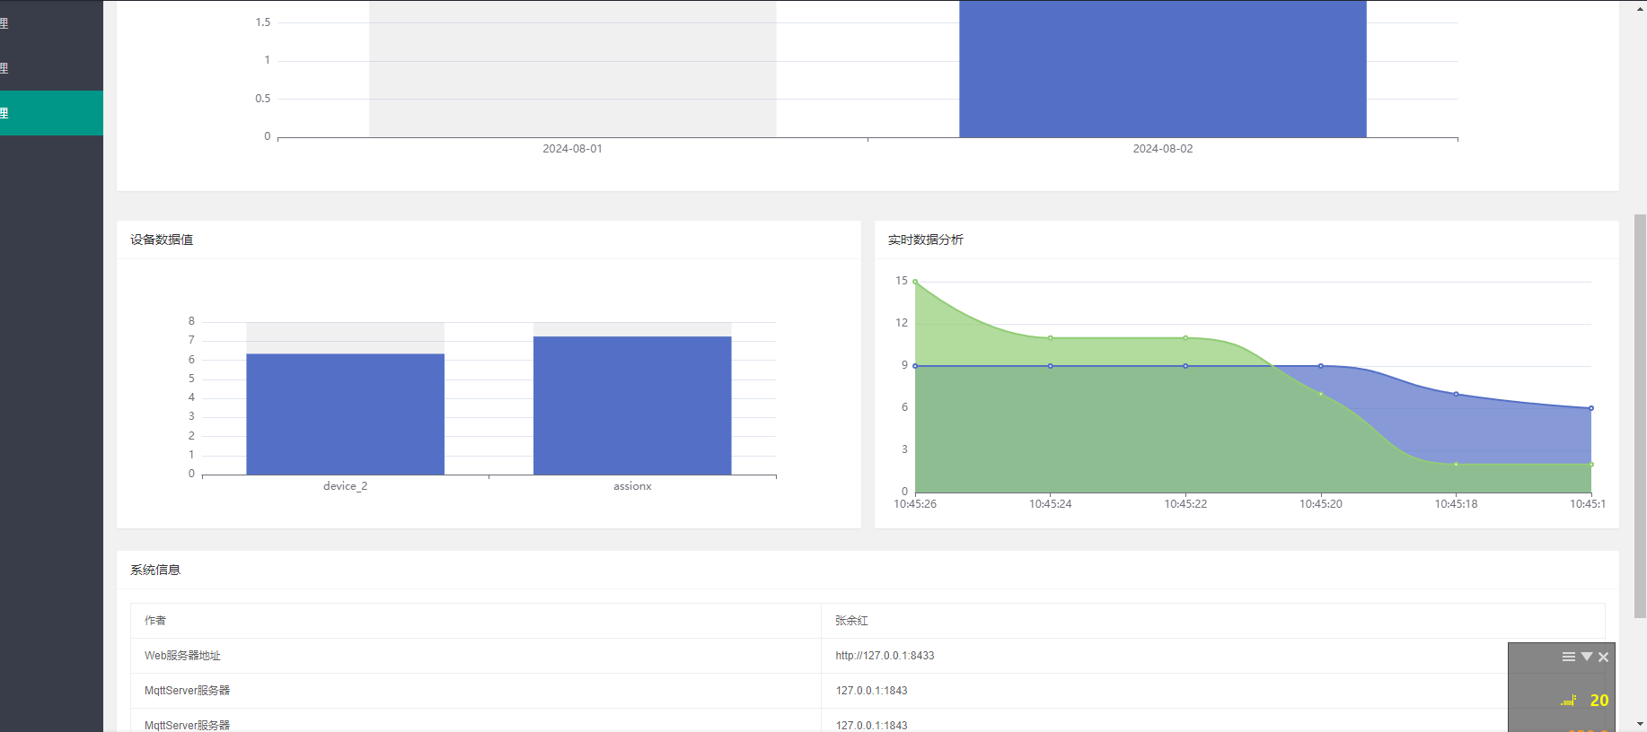
Task: Click the scrollbar up arrow
Action: coord(1640,7)
